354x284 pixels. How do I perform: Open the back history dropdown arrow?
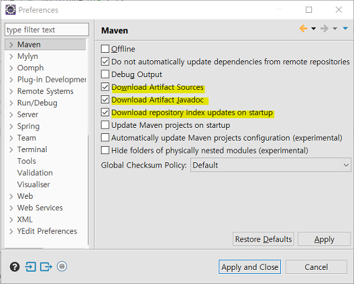[x=313, y=28]
